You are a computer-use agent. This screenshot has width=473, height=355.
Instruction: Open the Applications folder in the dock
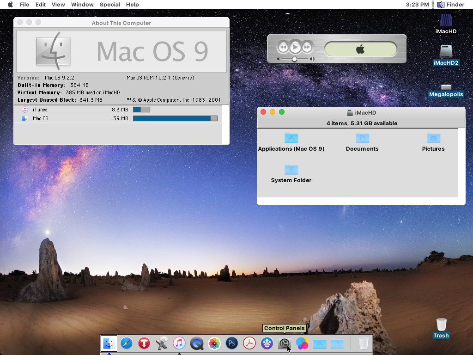[320, 343]
